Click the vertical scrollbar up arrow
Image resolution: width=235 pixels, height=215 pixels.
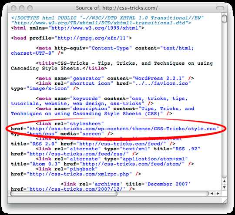(225, 181)
